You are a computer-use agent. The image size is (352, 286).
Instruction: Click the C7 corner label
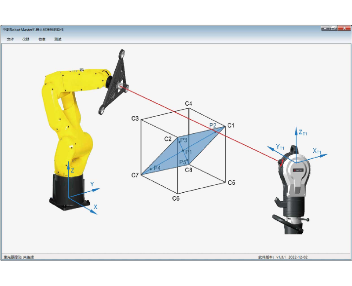pos(135,175)
